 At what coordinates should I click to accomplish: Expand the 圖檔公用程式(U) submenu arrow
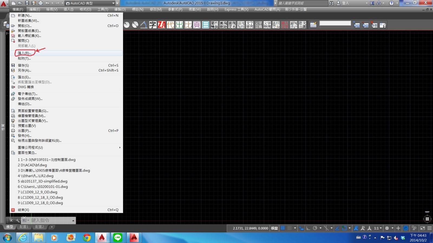pyautogui.click(x=120, y=147)
